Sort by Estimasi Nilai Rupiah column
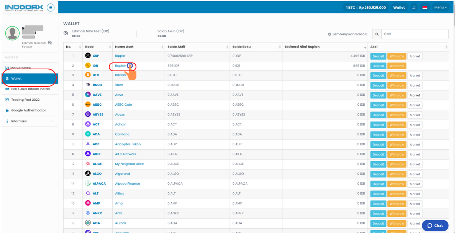This screenshot has height=234, width=456. (x=325, y=47)
